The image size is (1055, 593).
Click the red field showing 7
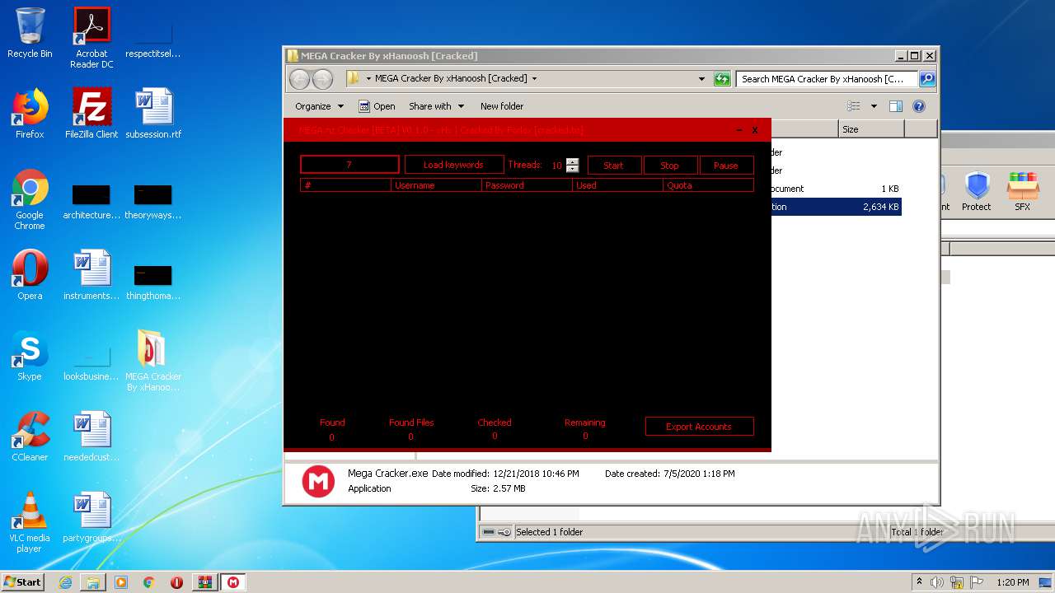pos(349,165)
